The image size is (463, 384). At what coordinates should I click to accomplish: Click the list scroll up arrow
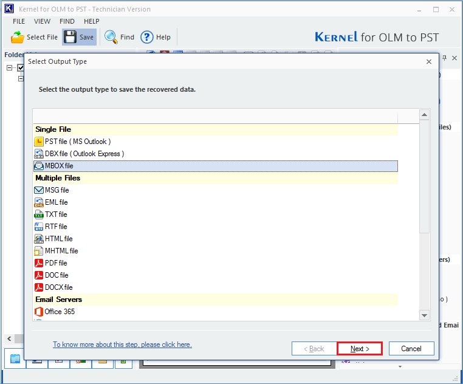pyautogui.click(x=424, y=115)
